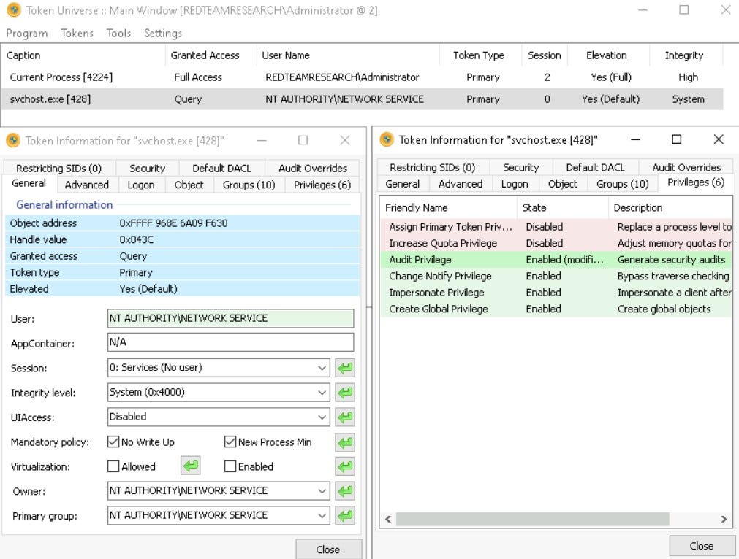The height and width of the screenshot is (559, 739).
Task: Click Token Universe main window app icon
Action: coord(14,10)
